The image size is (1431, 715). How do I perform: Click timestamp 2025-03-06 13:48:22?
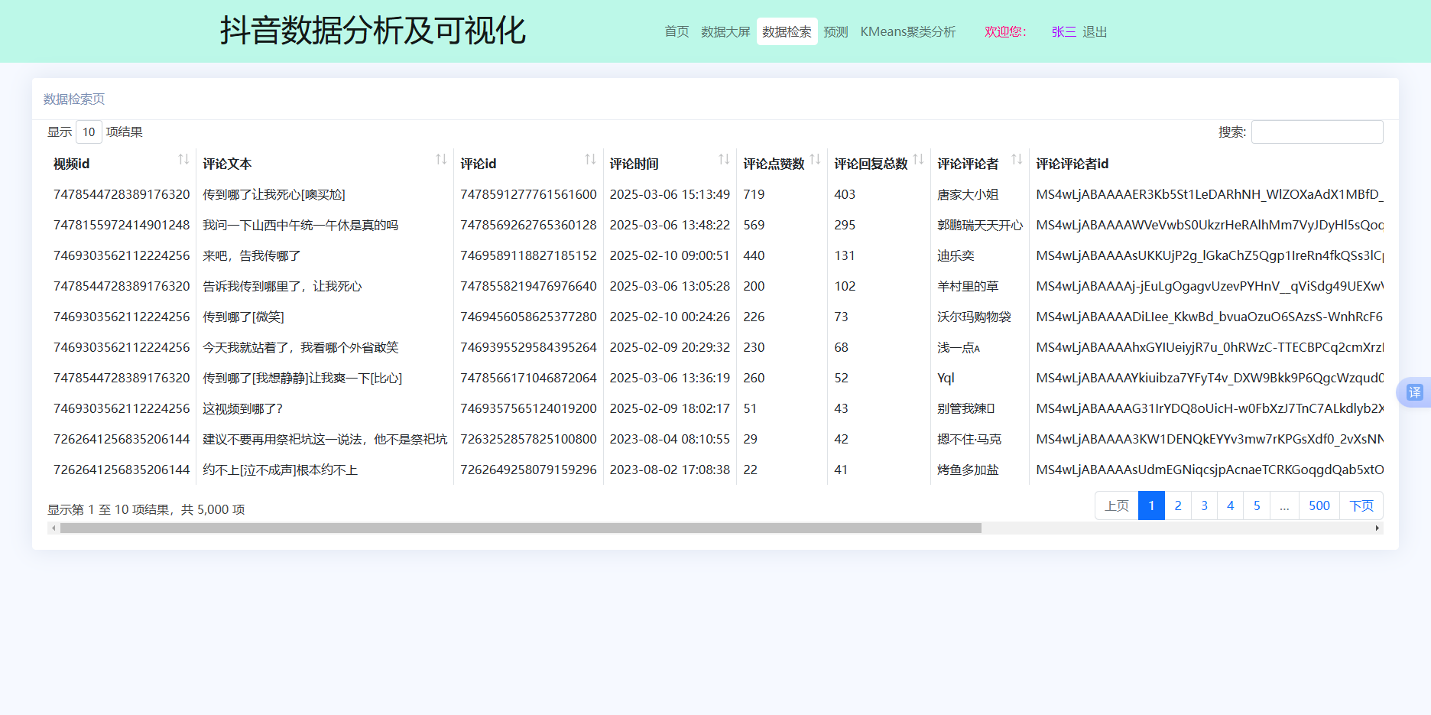670,225
